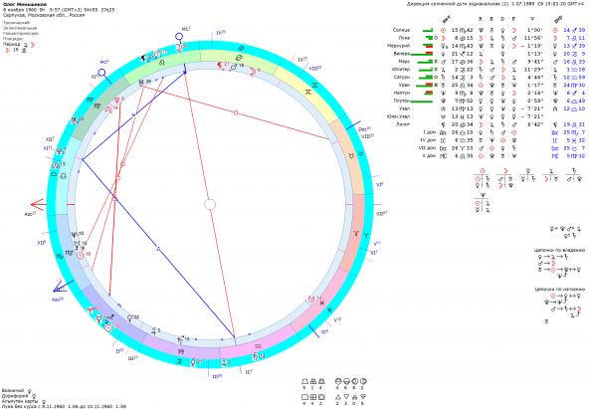Image resolution: width=591 pixels, height=409 pixels.
Task: Click the Chiron symbol in the Pisces sector
Action: click(311, 300)
